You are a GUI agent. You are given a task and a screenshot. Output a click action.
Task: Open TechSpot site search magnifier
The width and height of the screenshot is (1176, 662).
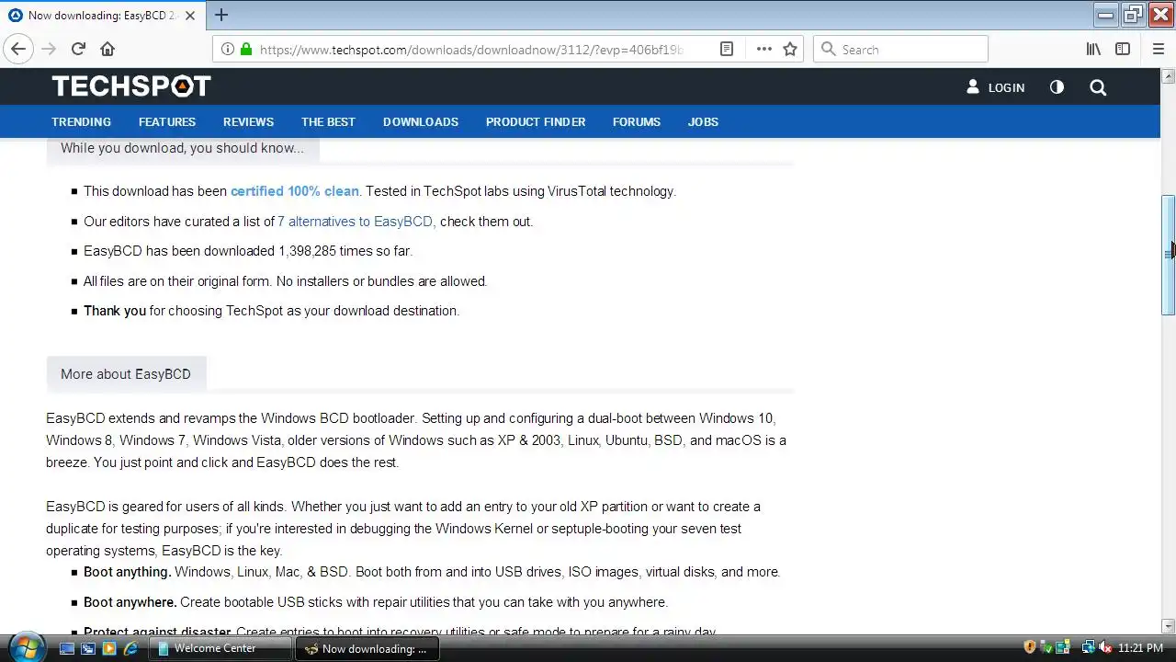[1098, 87]
